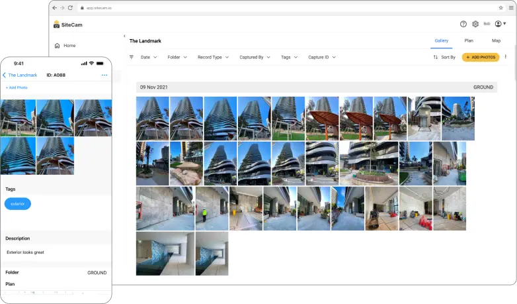
Task: Click the GROUND folder value on phone
Action: [x=97, y=273]
